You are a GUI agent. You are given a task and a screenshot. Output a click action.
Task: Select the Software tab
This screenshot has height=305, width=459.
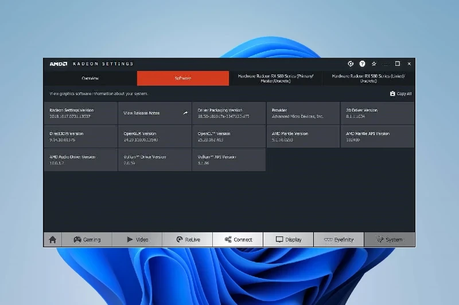pos(183,78)
